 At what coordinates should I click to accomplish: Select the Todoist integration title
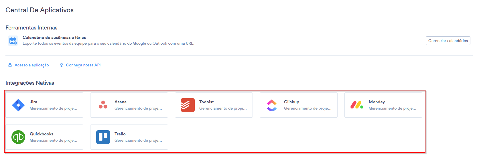tap(206, 102)
